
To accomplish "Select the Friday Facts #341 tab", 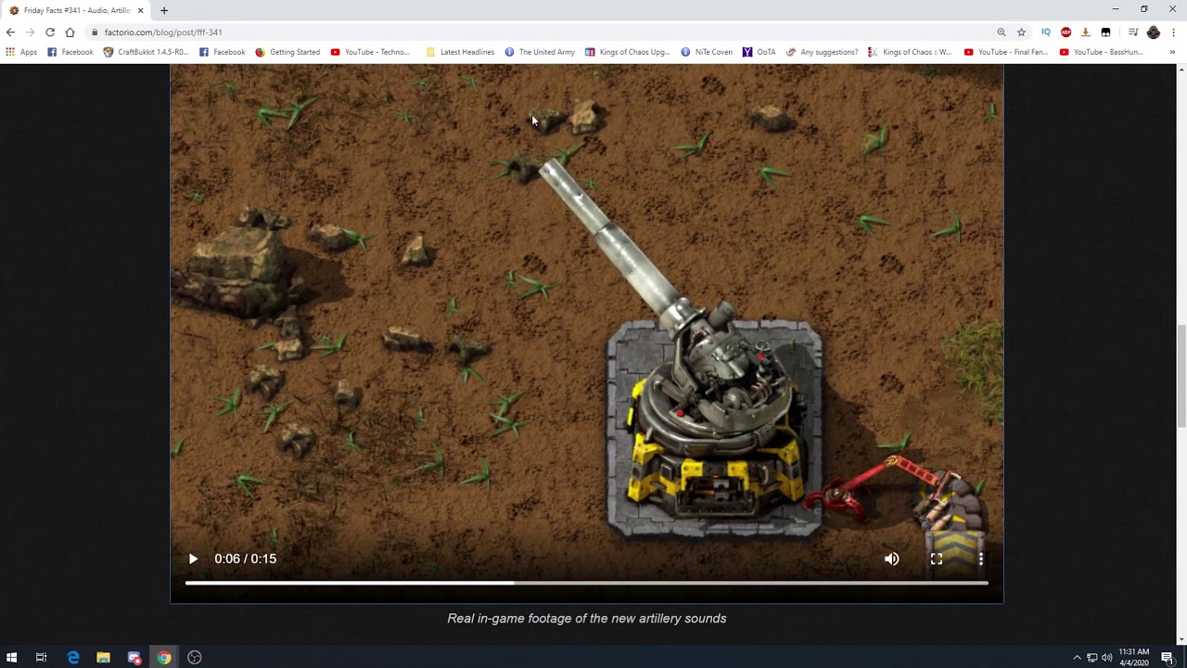I will click(x=77, y=10).
